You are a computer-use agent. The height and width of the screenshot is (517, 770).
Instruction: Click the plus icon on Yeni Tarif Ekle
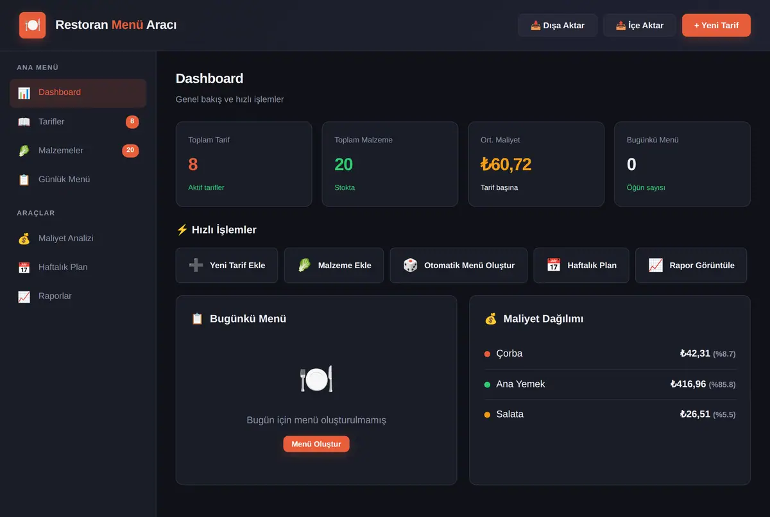(x=196, y=265)
